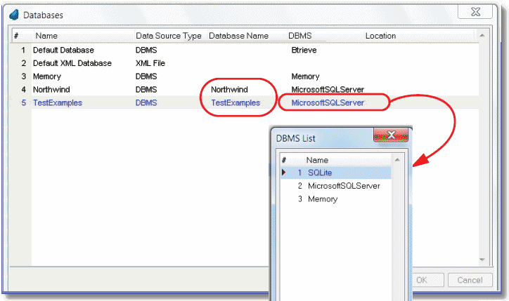Screen dimensions: 509x301
Task: Close the DBMS List popup
Action: coord(391,135)
